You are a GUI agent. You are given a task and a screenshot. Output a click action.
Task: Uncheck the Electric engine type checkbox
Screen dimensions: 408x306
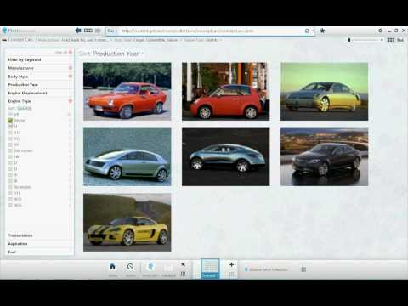point(10,121)
